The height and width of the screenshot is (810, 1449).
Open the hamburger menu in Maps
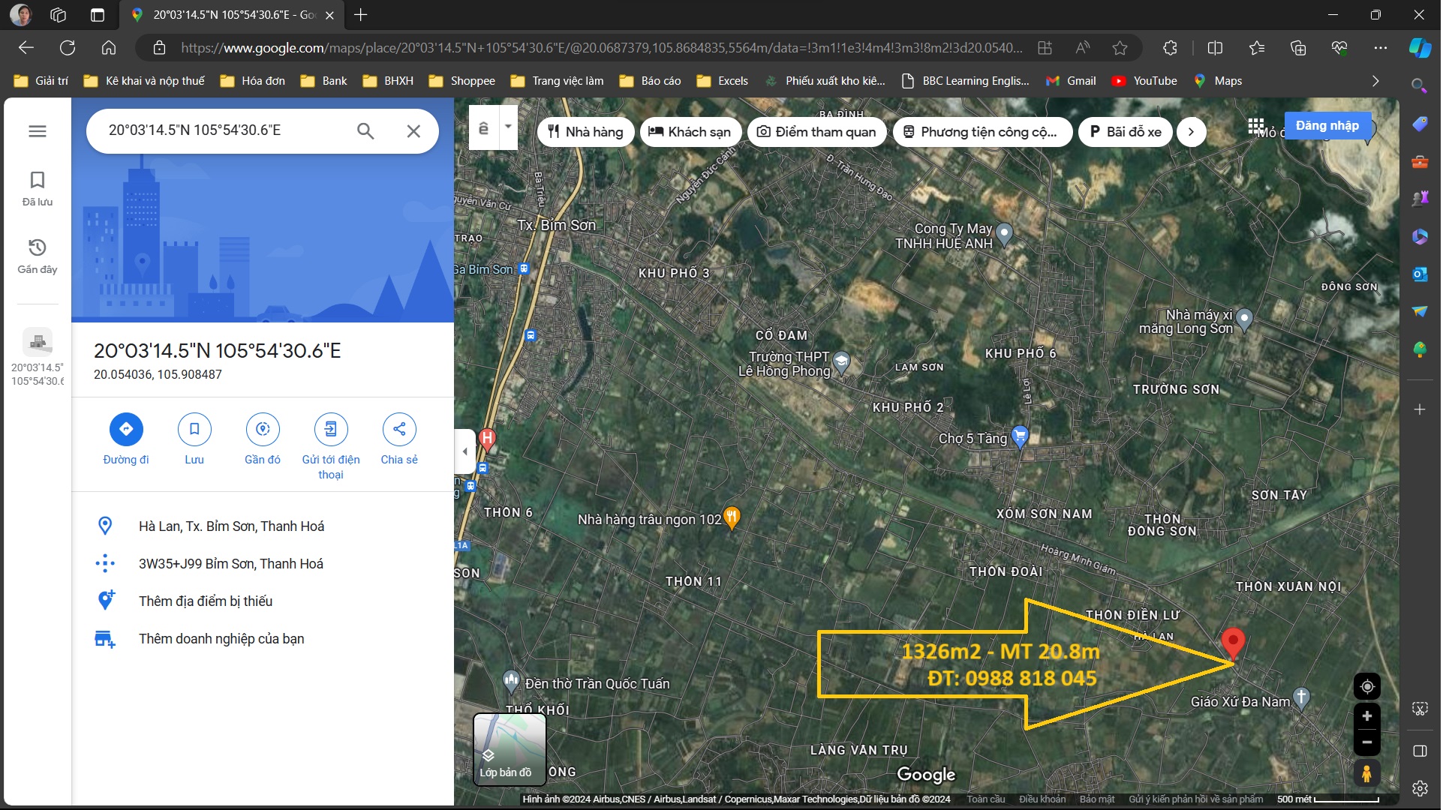[x=38, y=131]
